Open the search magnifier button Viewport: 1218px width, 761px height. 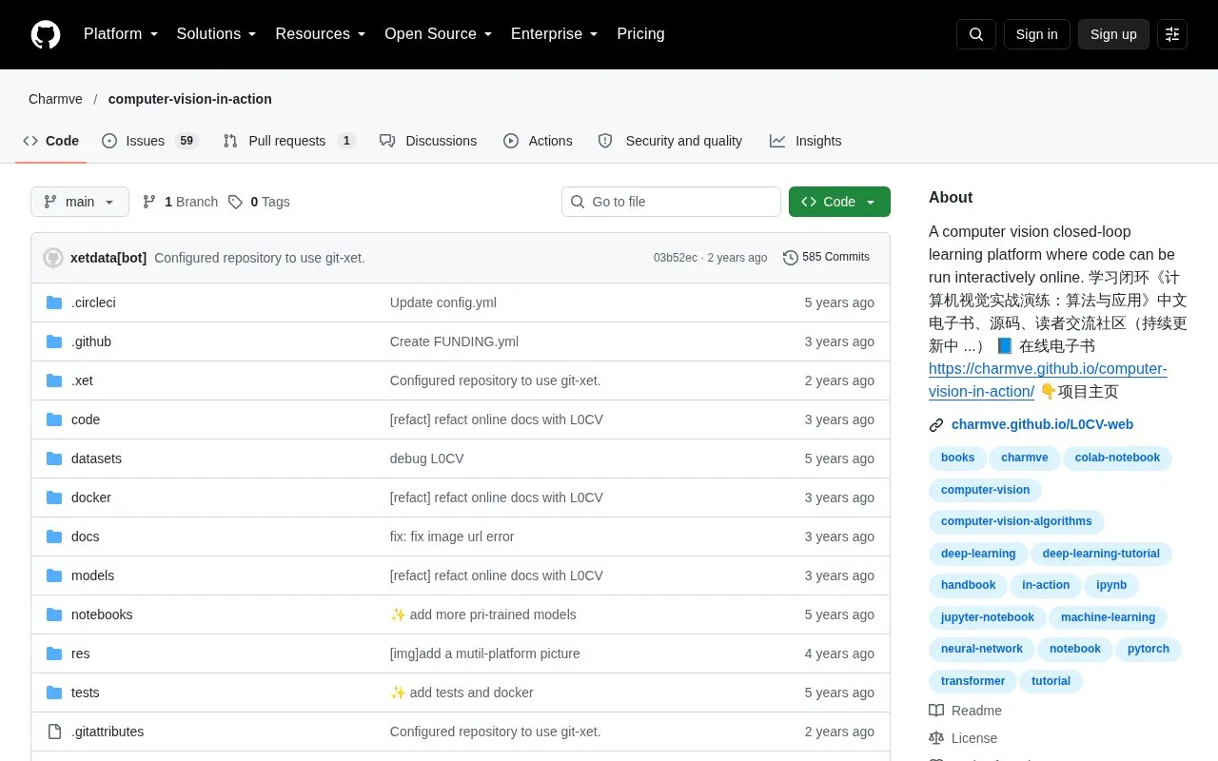tap(976, 34)
